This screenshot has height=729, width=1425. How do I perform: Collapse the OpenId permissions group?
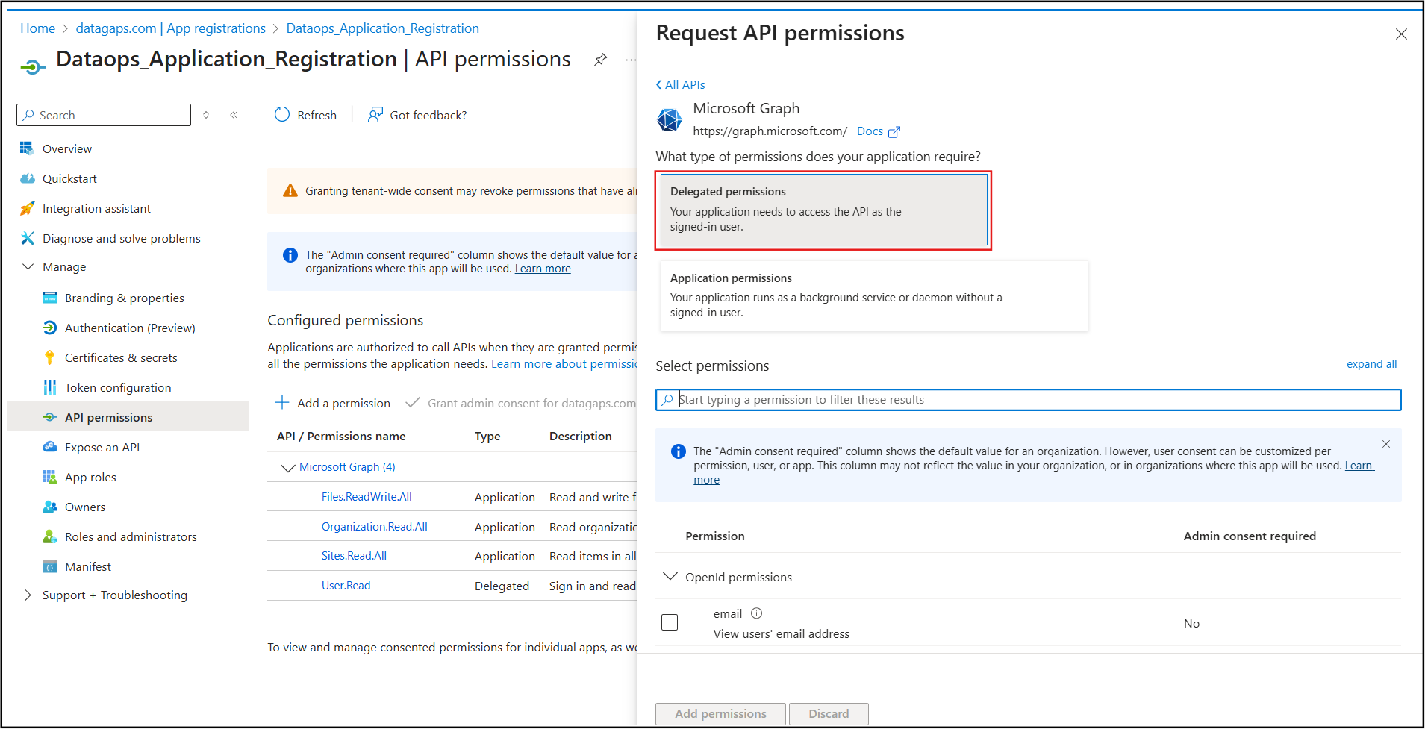(670, 576)
